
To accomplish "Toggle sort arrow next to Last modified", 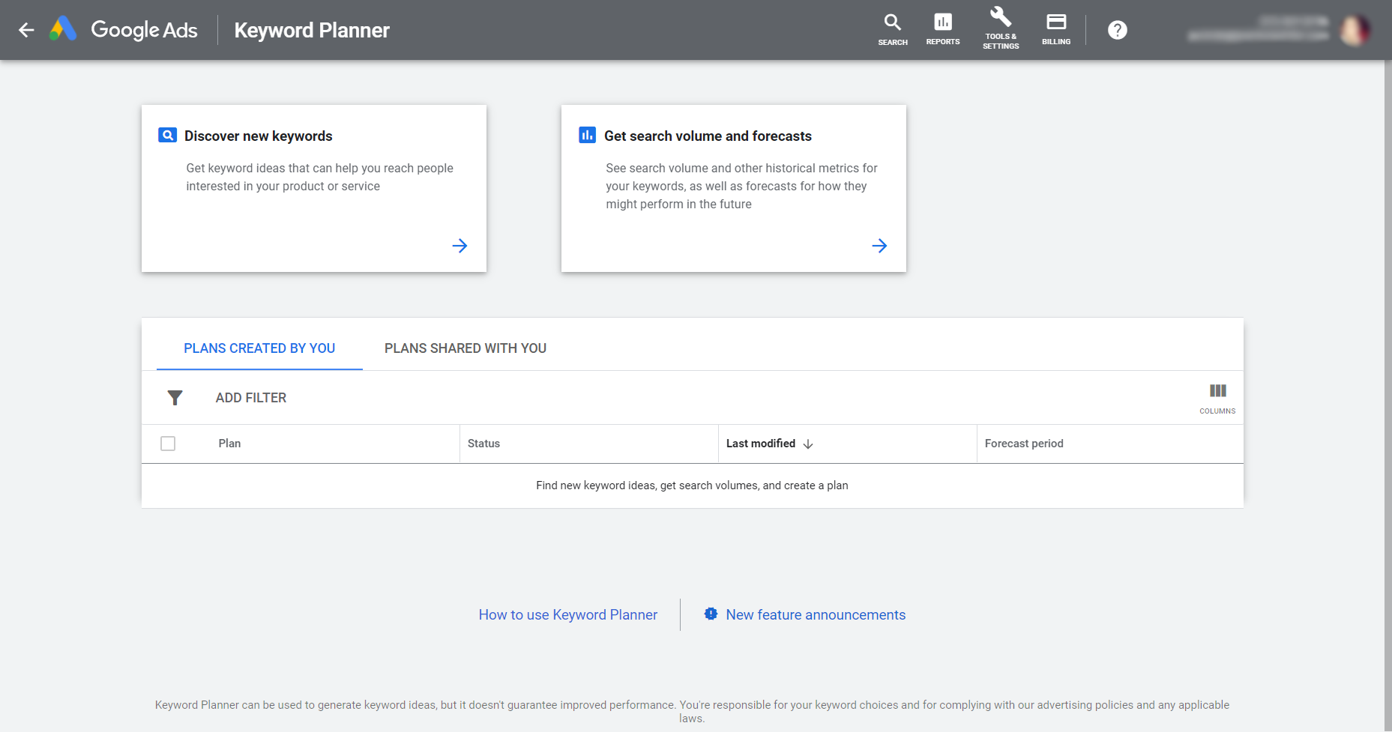I will click(x=808, y=444).
